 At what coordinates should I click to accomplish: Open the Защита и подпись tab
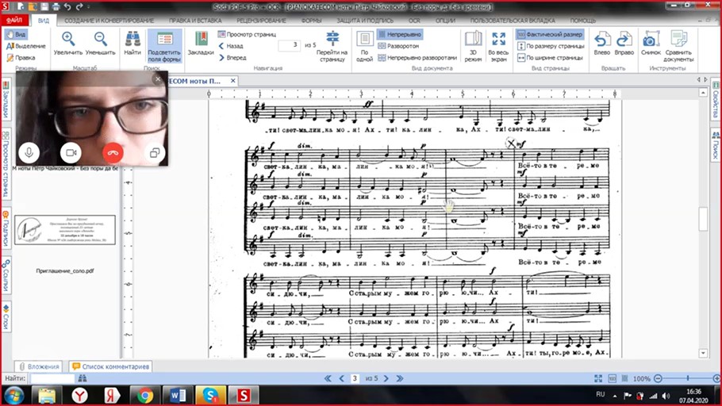click(x=365, y=21)
